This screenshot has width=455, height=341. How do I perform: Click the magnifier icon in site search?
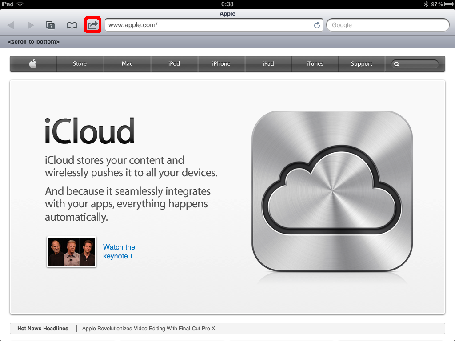(397, 64)
